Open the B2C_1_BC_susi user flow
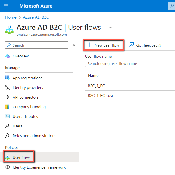Screen dimensions: 175x175 tap(100, 95)
